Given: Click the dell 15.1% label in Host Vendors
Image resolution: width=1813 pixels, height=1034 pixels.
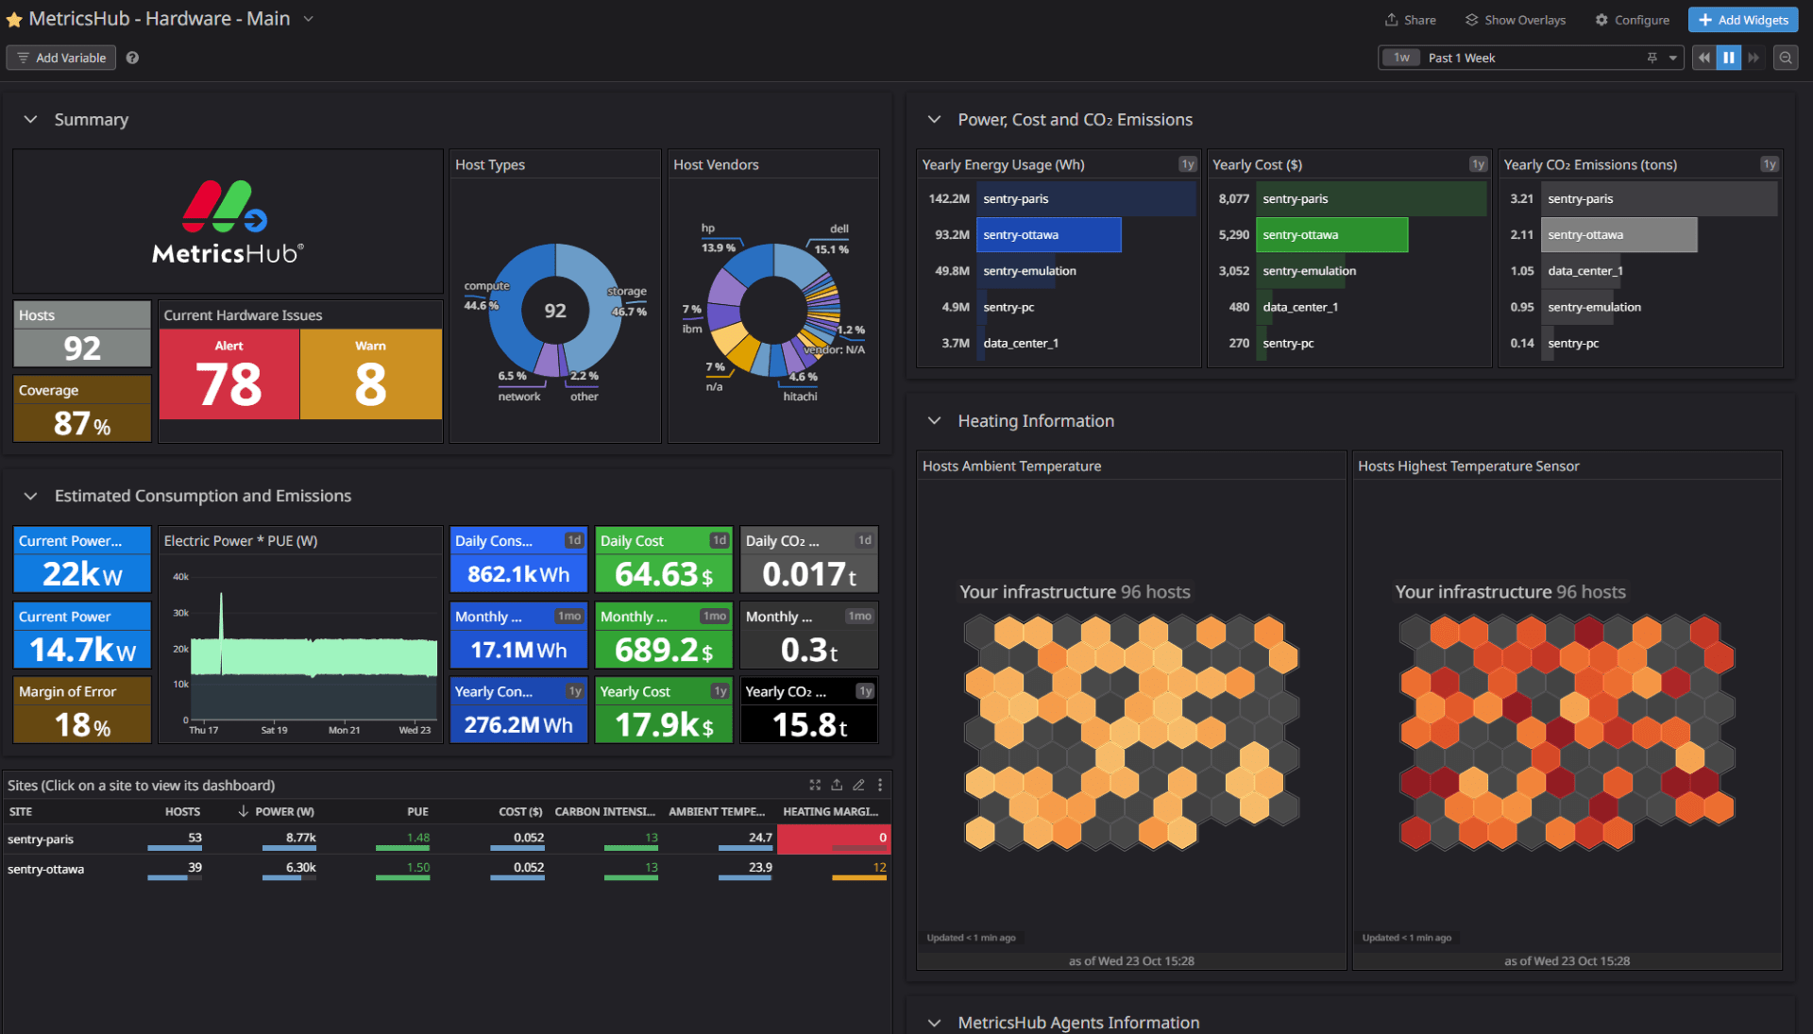Looking at the screenshot, I should tap(834, 239).
